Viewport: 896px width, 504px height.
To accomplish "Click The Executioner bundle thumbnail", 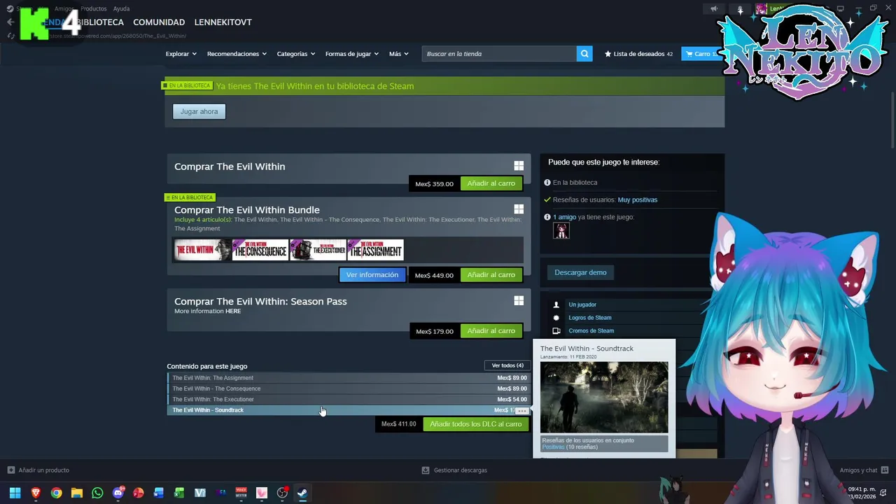I will tap(318, 250).
